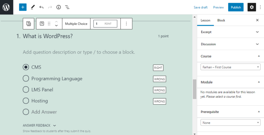Screen dimensions: 264x135
Task: Click the Preview link
Action: pos(218,8)
